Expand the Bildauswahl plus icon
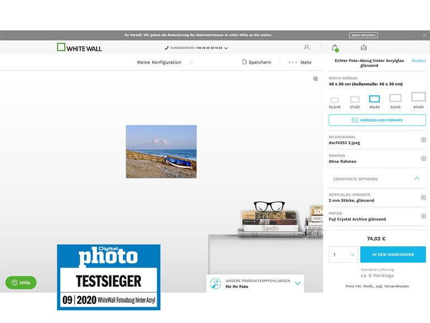The height and width of the screenshot is (323, 430). tap(423, 140)
